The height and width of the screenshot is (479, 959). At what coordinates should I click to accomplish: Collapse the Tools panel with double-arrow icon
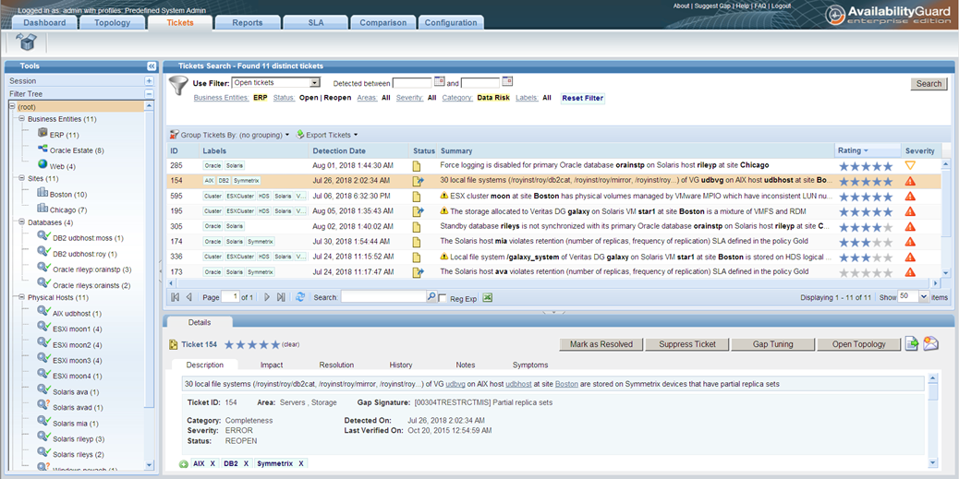(x=152, y=66)
